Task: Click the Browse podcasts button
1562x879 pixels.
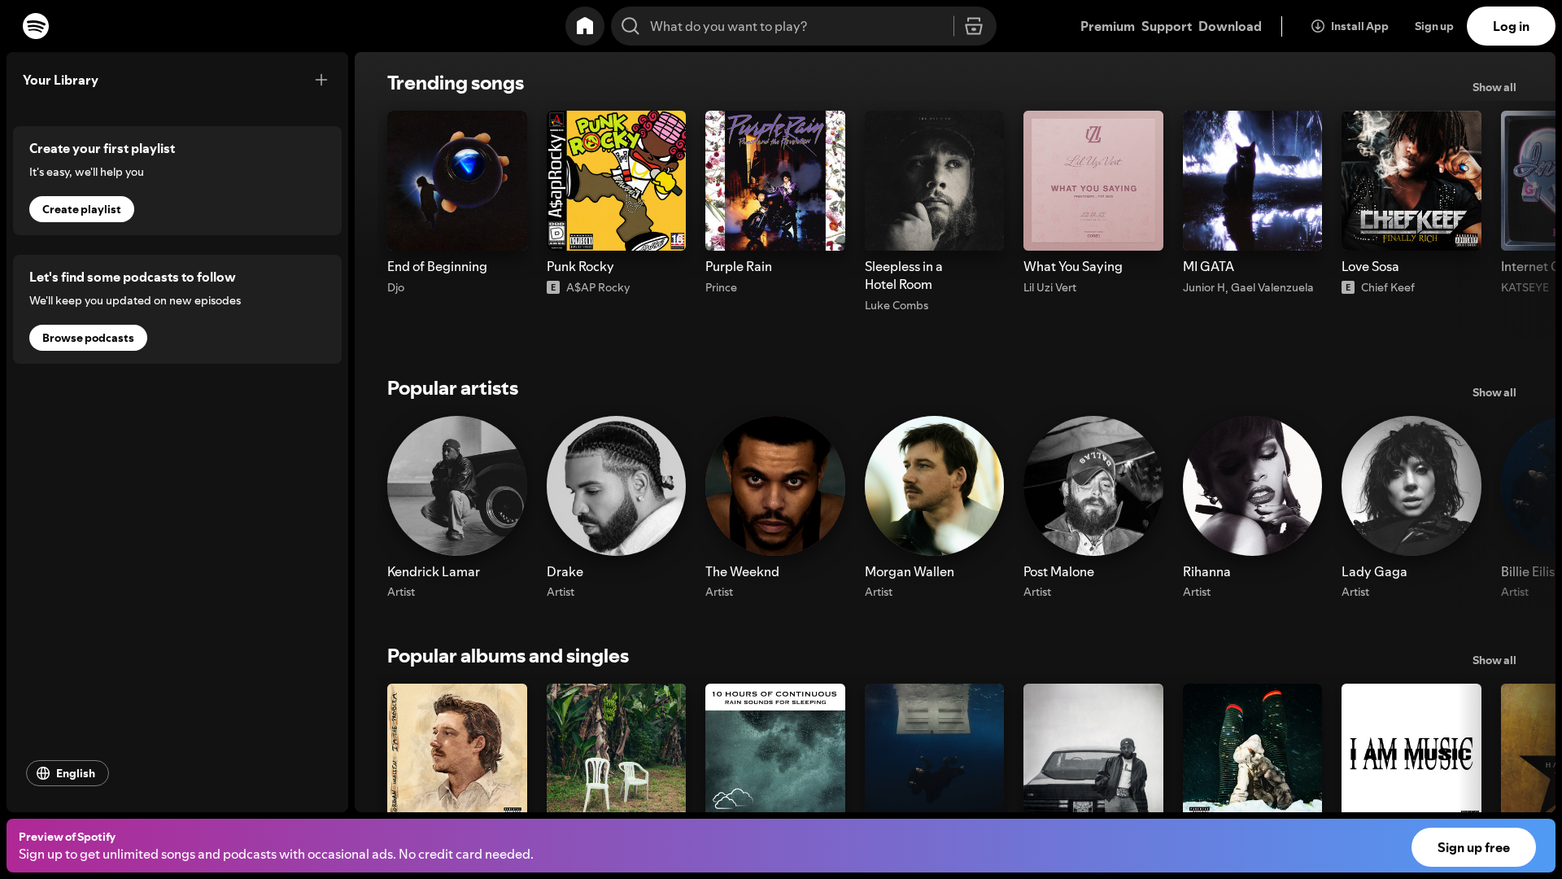Action: (88, 338)
